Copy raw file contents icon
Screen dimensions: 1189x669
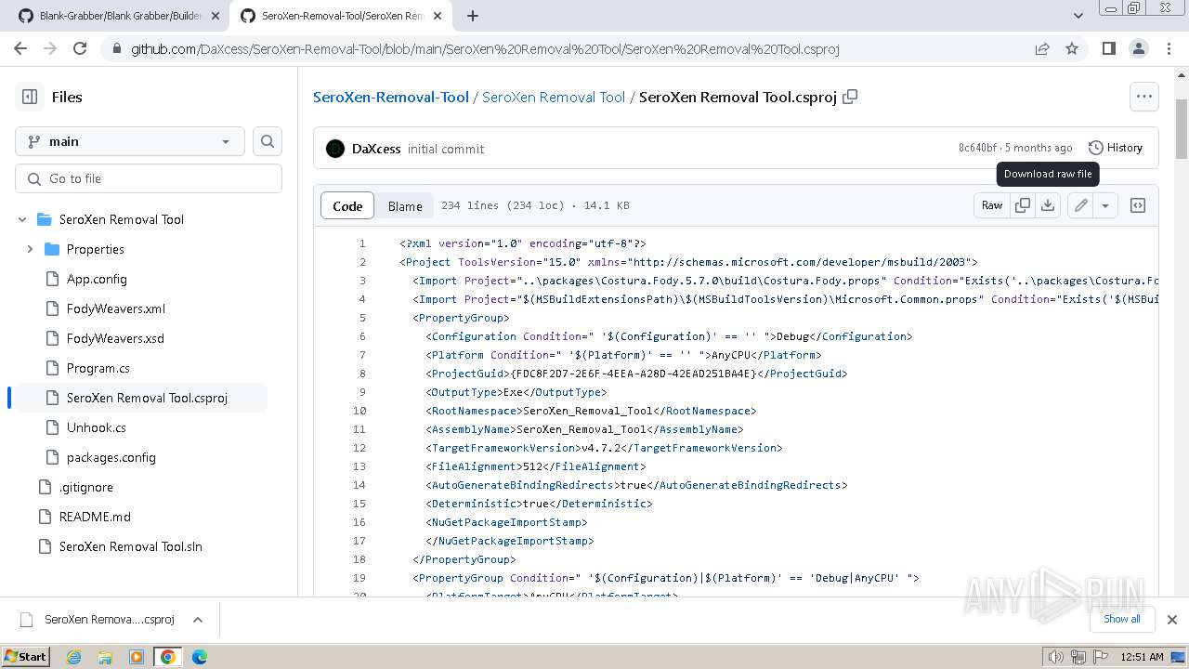[x=1023, y=205]
